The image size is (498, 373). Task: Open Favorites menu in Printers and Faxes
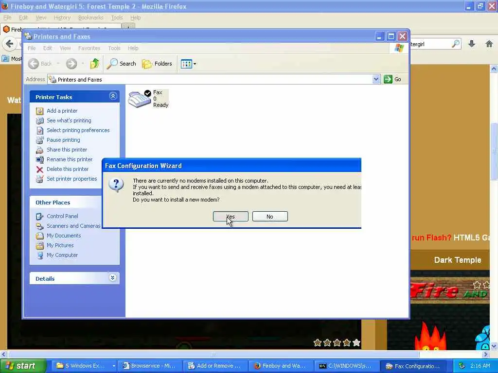89,48
